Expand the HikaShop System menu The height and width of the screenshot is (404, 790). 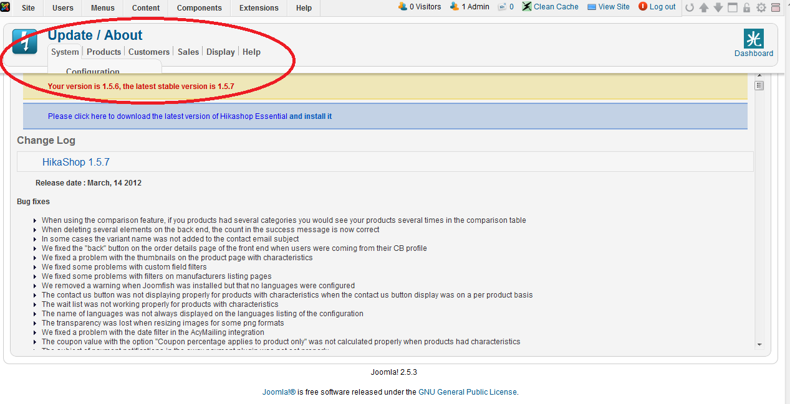65,52
